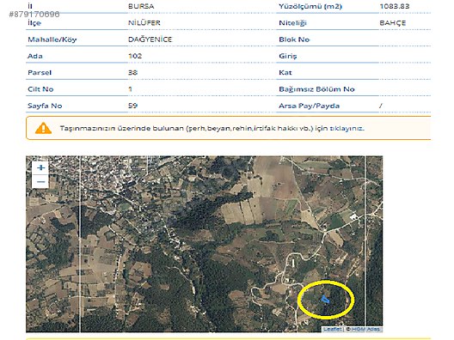The image size is (454, 340).
Task: Select the blue parcel marker on map
Action: pyautogui.click(x=325, y=300)
